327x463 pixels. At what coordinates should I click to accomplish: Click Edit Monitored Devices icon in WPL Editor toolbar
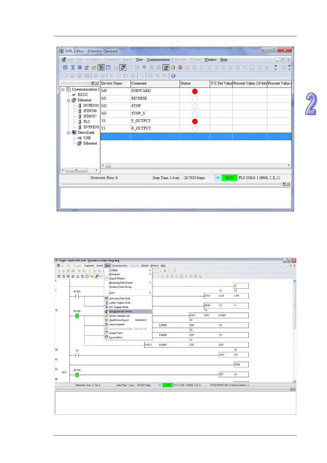coord(87,67)
